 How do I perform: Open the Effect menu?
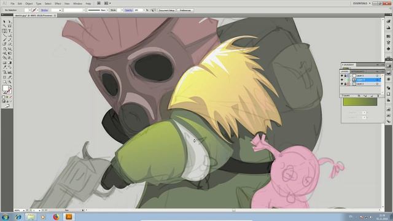[x=58, y=4]
